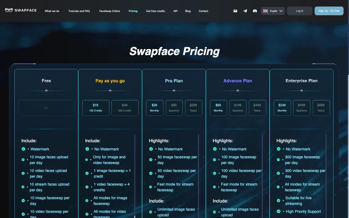Click the Log in button

(300, 11)
